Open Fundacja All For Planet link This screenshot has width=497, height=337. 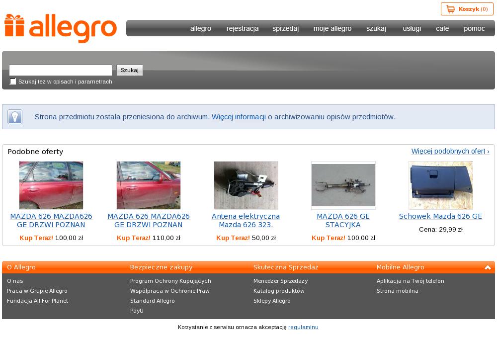click(x=37, y=301)
